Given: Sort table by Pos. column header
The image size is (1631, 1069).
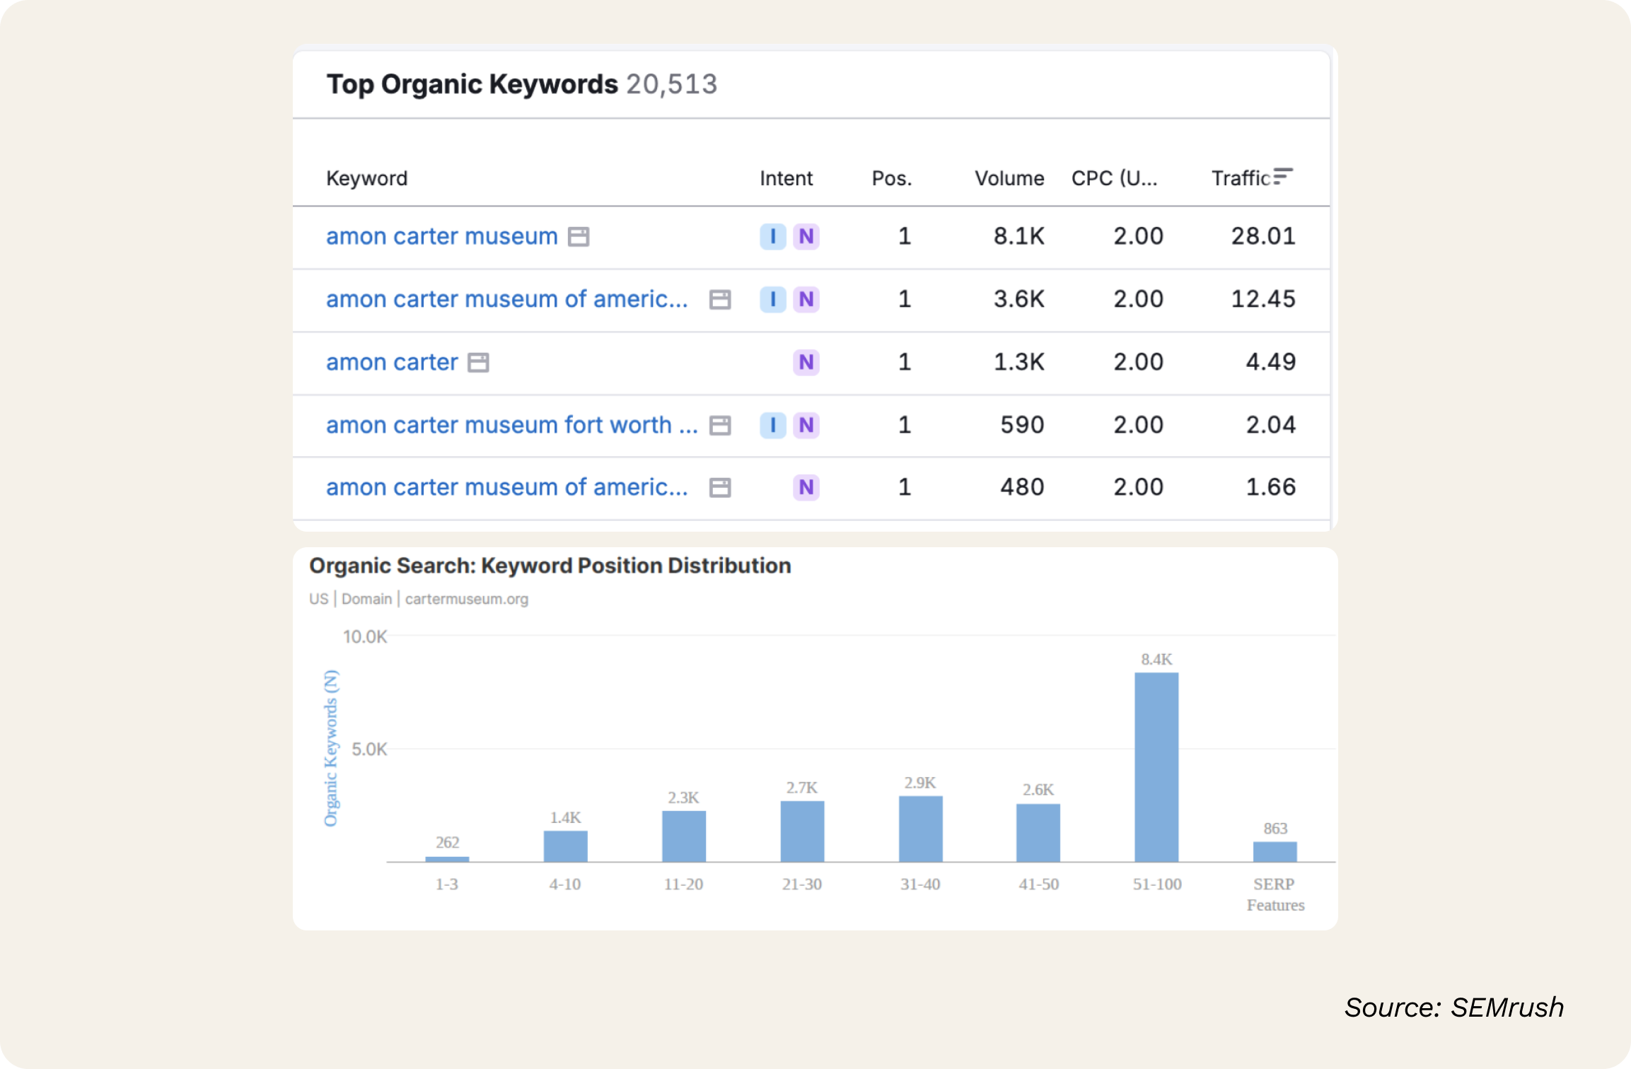Looking at the screenshot, I should point(891,178).
